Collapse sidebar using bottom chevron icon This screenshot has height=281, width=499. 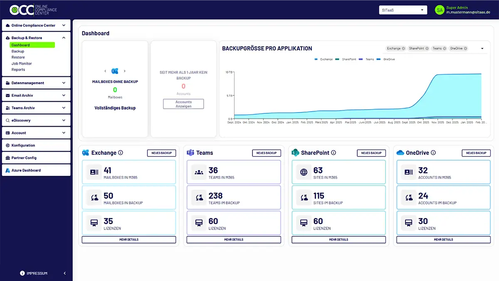64,273
